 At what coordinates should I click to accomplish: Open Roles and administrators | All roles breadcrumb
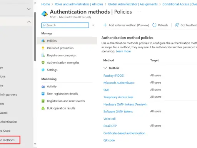click(x=79, y=4)
